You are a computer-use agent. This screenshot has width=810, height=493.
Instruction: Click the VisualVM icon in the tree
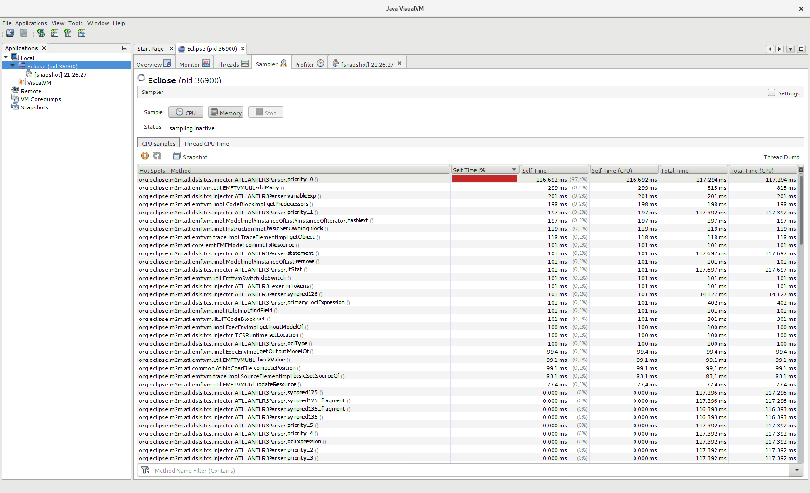pos(22,82)
